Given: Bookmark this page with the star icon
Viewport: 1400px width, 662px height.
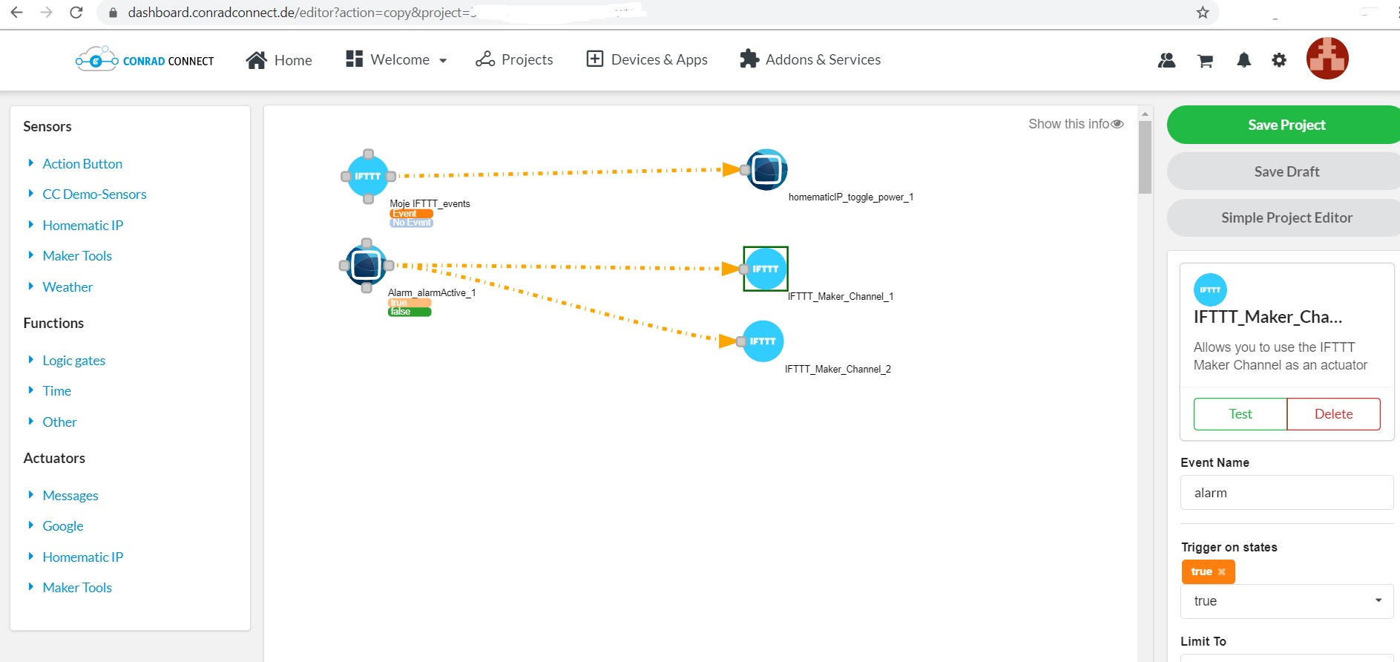Looking at the screenshot, I should (1203, 13).
